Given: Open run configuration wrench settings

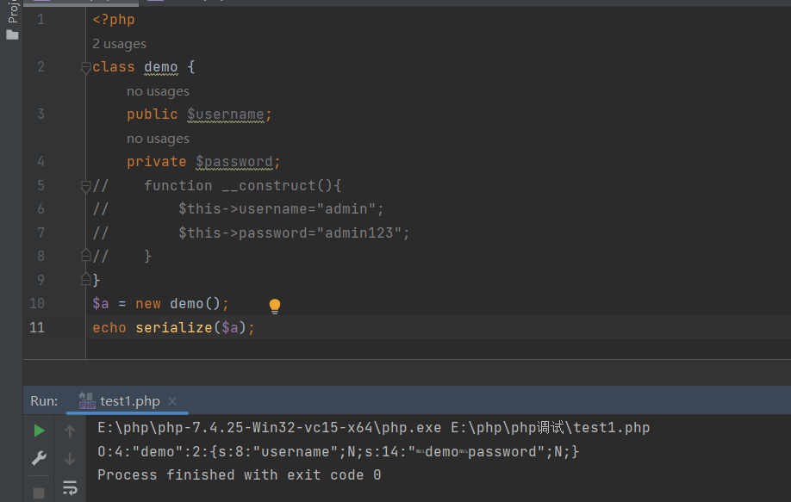Looking at the screenshot, I should click(x=39, y=458).
